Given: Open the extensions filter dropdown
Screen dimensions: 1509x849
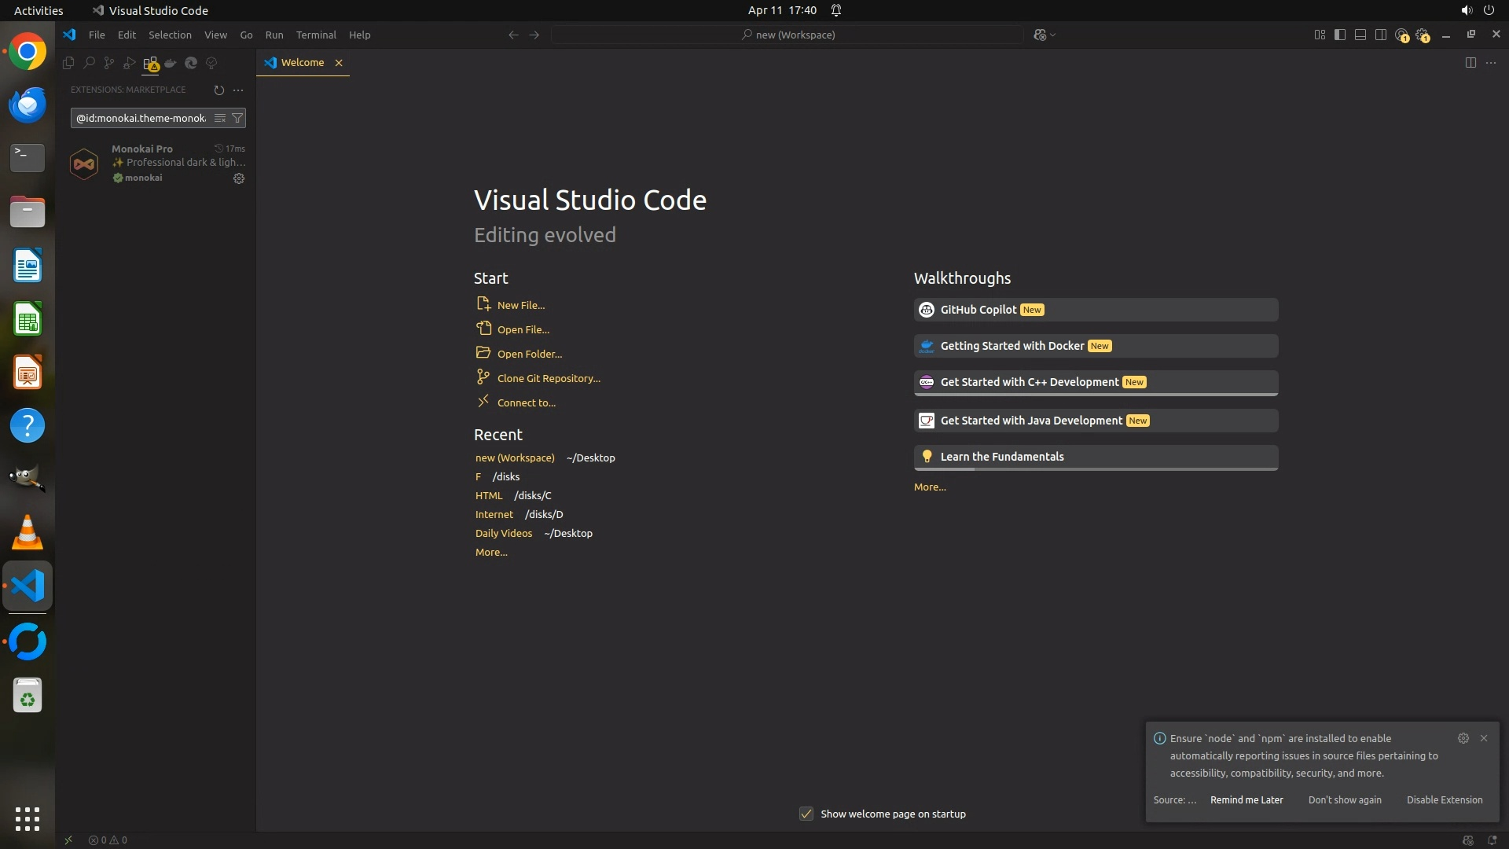Looking at the screenshot, I should (x=237, y=118).
